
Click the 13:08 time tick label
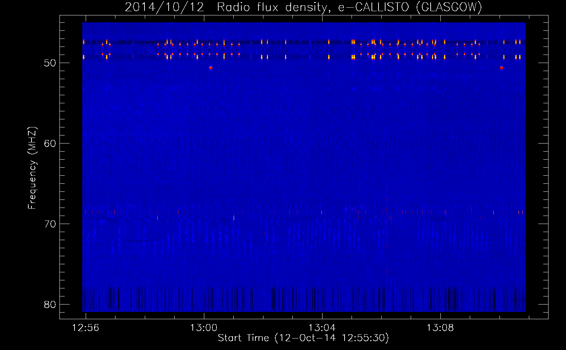(440, 328)
